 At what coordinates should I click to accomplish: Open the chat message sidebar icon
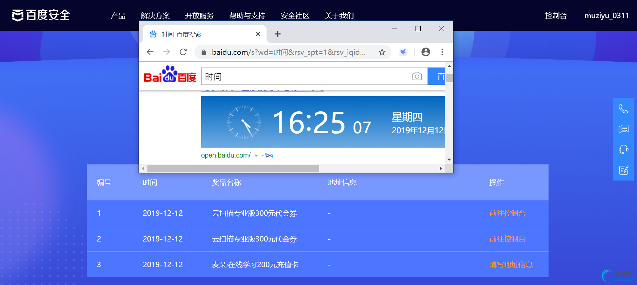tap(624, 129)
